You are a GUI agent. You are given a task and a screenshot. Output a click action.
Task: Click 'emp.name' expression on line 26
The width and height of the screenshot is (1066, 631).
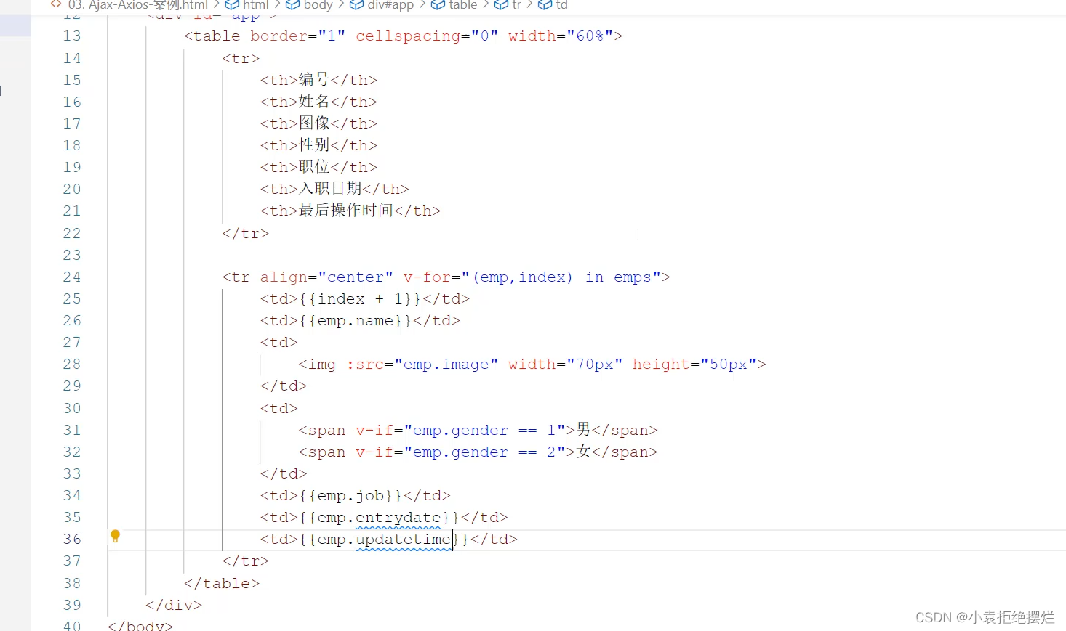click(356, 321)
